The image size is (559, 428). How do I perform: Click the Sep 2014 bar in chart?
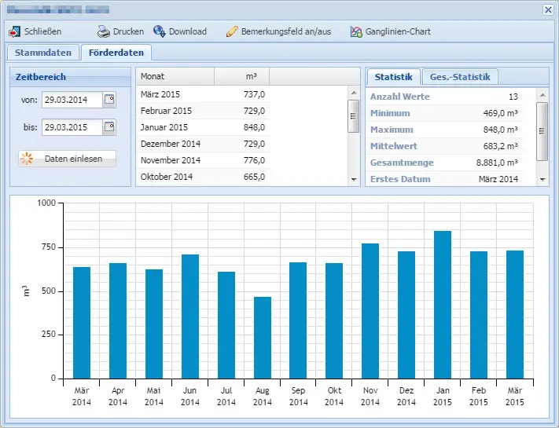click(x=298, y=320)
